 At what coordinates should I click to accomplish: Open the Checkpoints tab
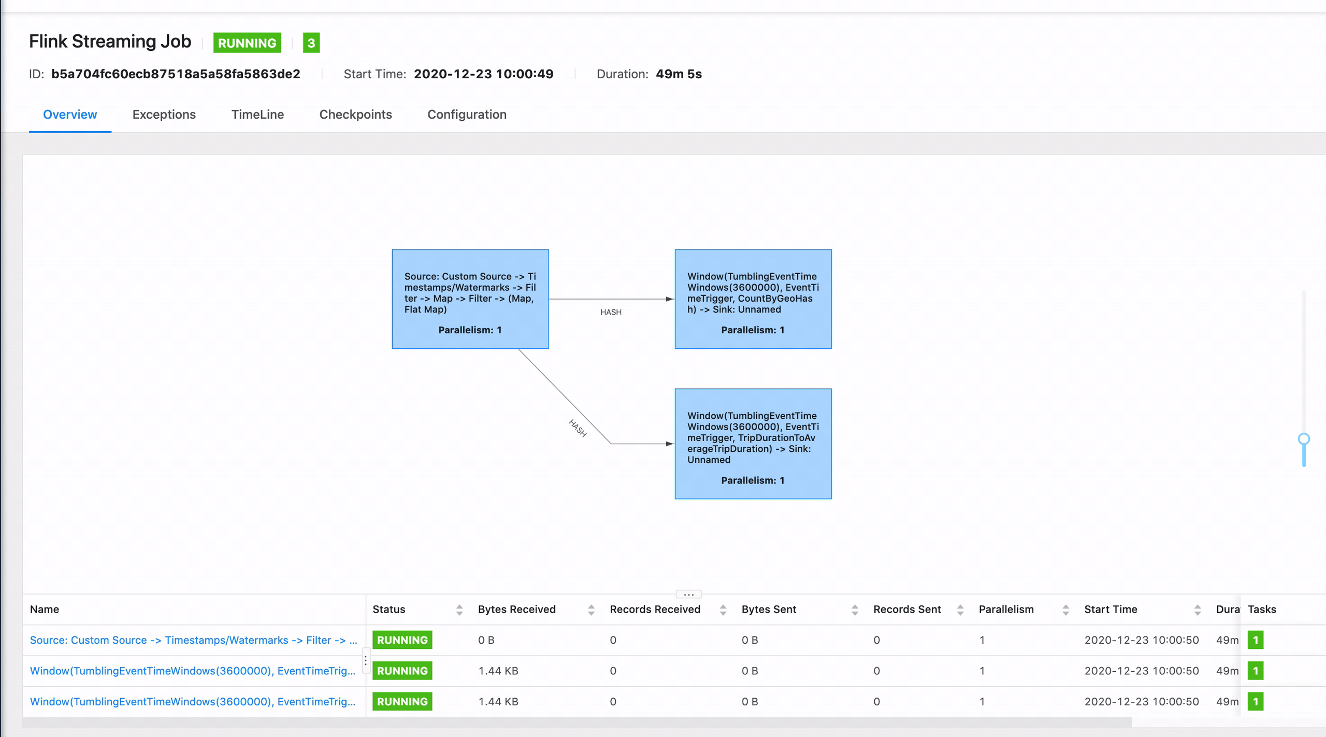356,115
